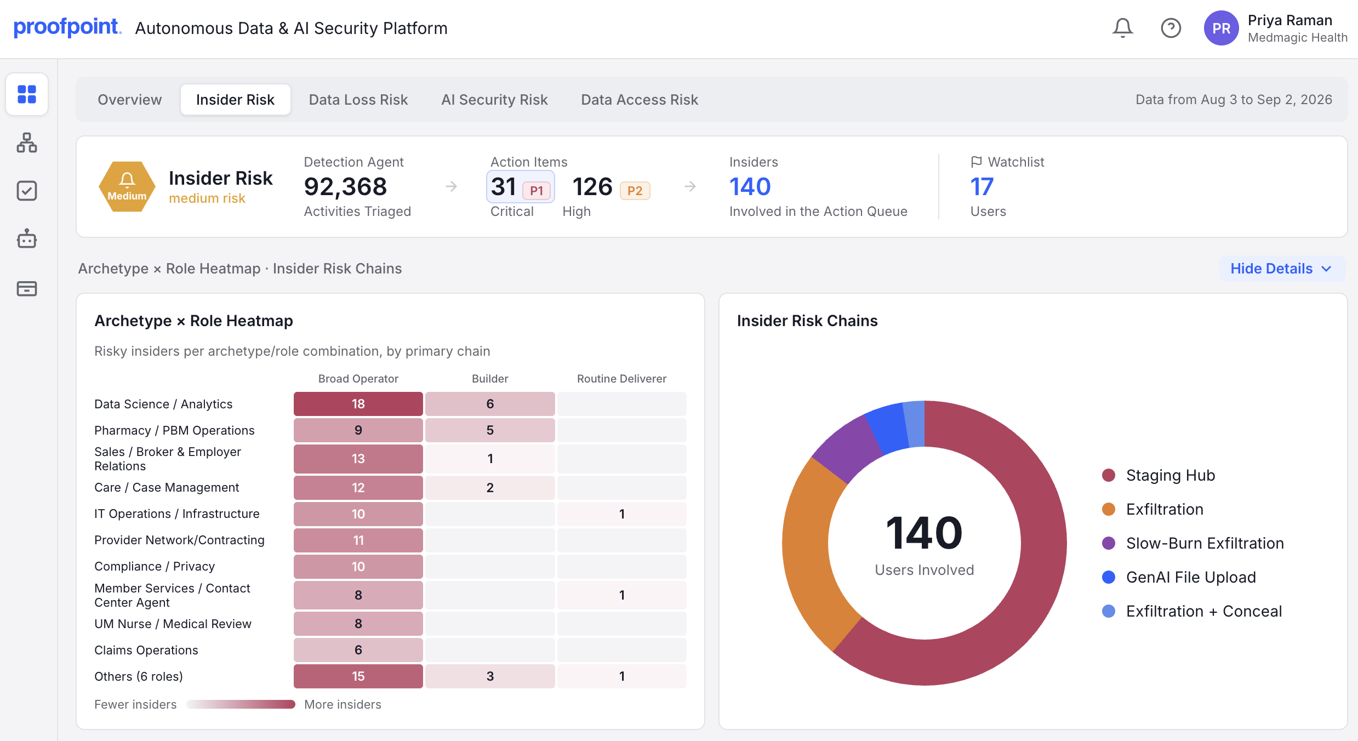
Task: Select Provider Network cell 11
Action: pyautogui.click(x=358, y=540)
